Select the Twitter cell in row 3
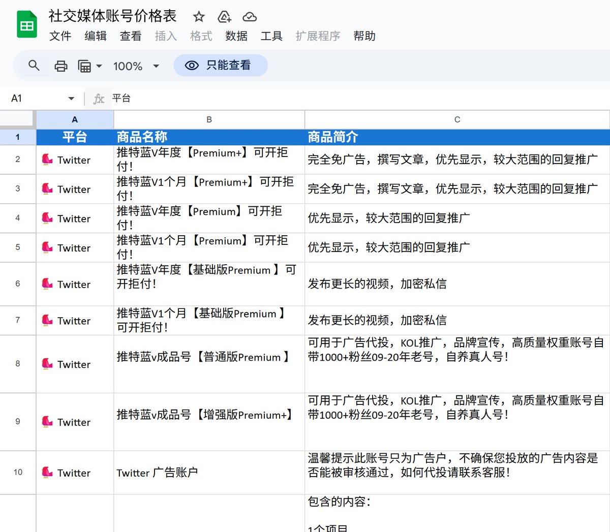The height and width of the screenshot is (532, 610). 75,189
